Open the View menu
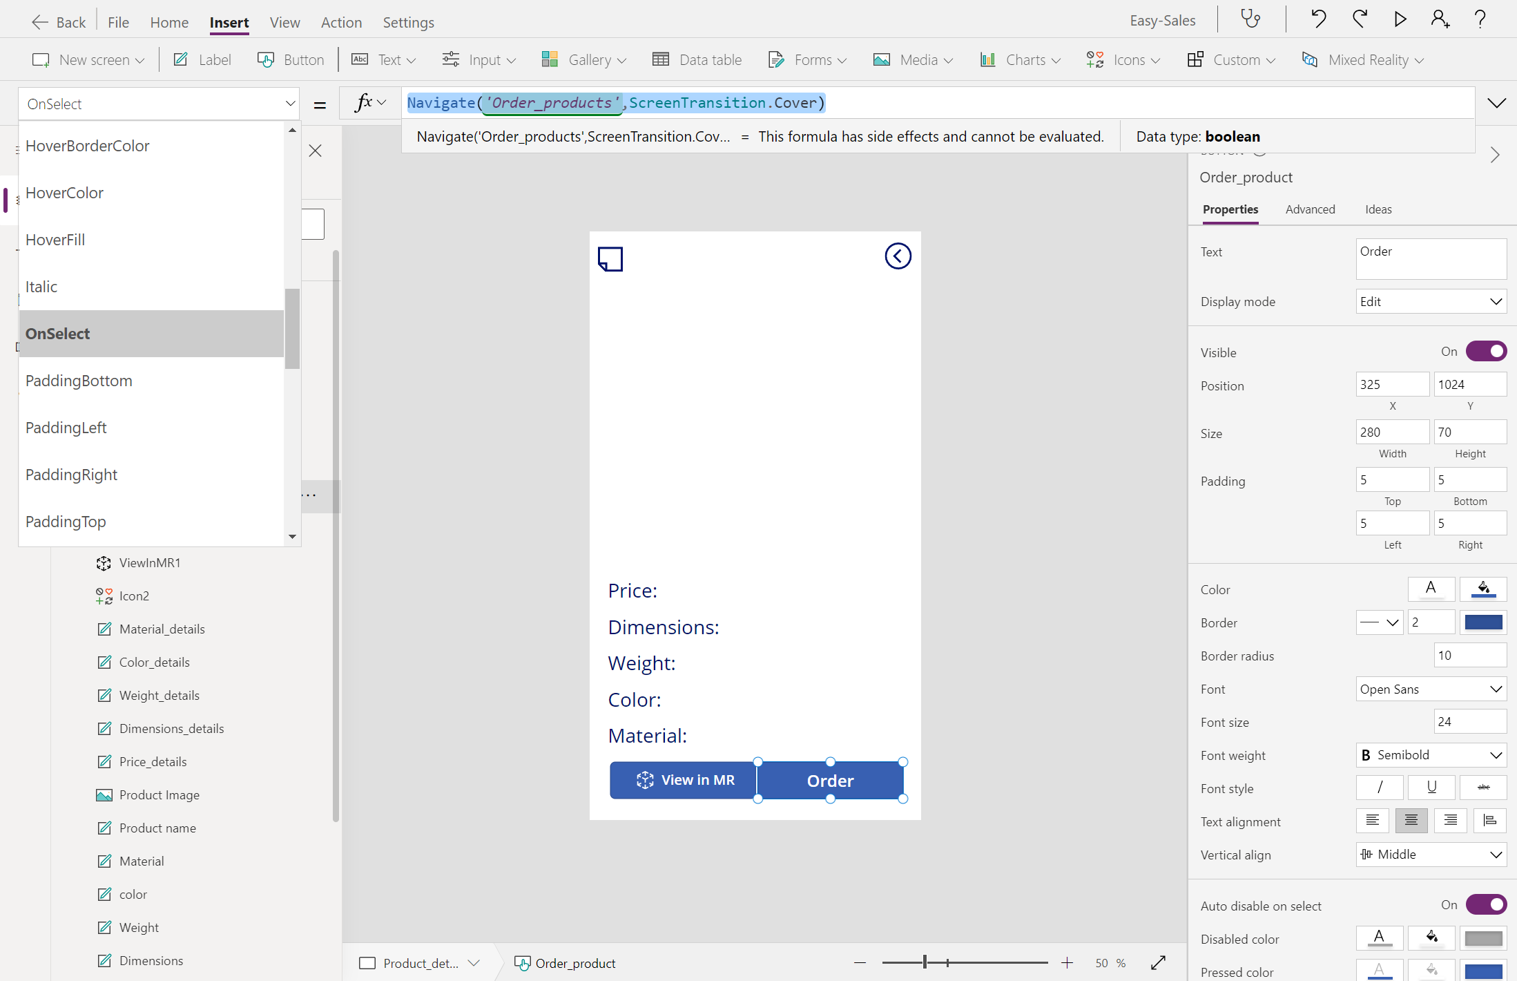Screen dimensions: 1517x981 [284, 22]
